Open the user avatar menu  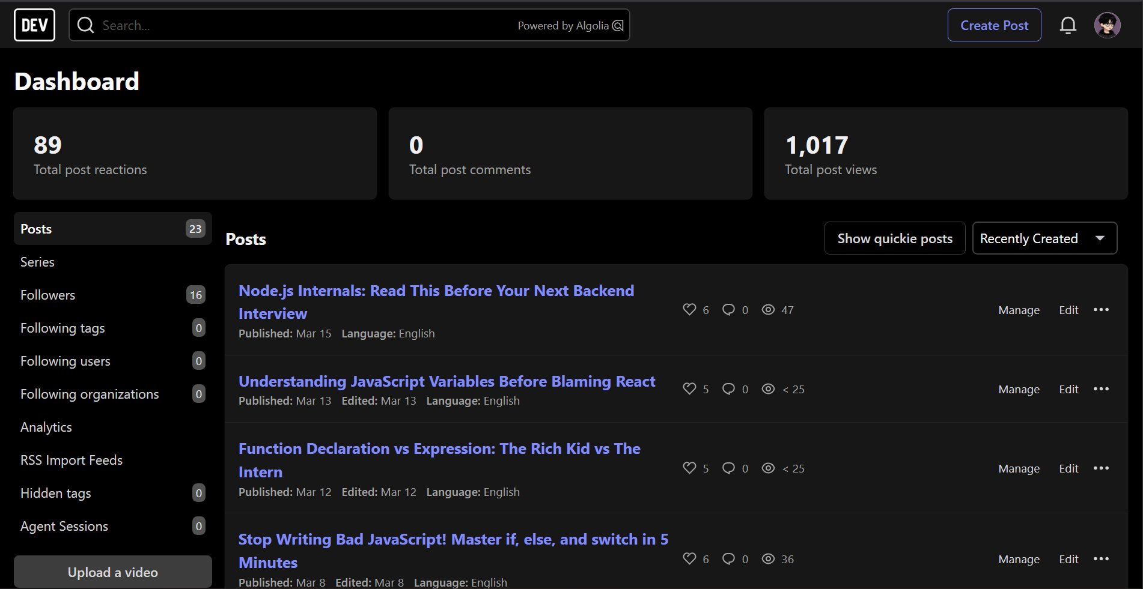tap(1107, 25)
